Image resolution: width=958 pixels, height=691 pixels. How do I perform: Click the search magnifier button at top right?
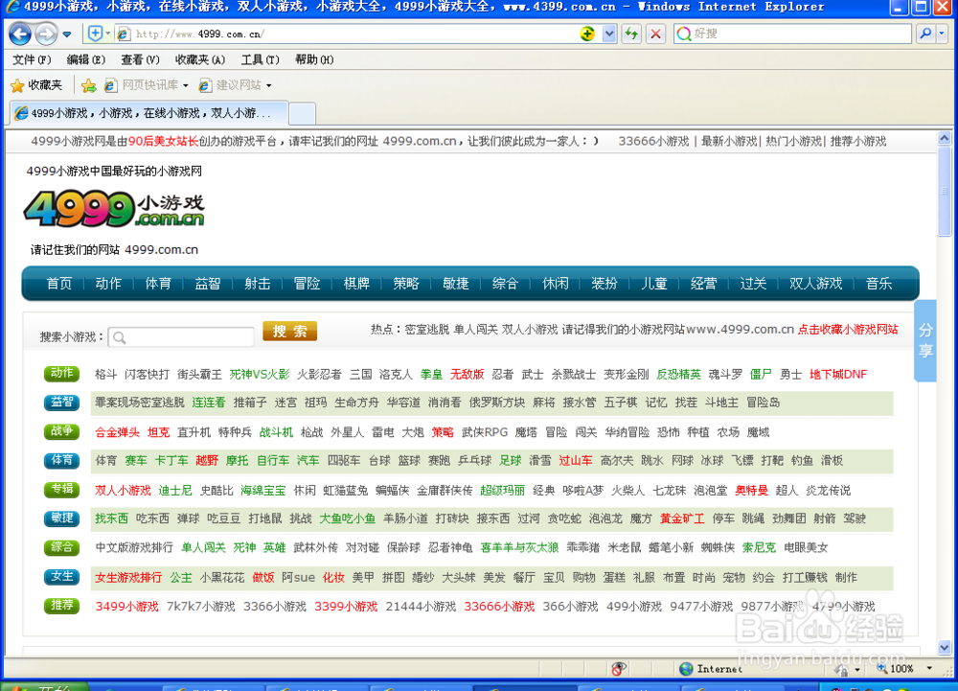click(x=925, y=34)
